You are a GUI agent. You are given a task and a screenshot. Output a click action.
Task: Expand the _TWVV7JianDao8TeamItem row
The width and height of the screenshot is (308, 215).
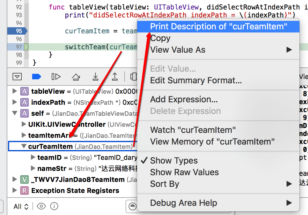(14, 179)
